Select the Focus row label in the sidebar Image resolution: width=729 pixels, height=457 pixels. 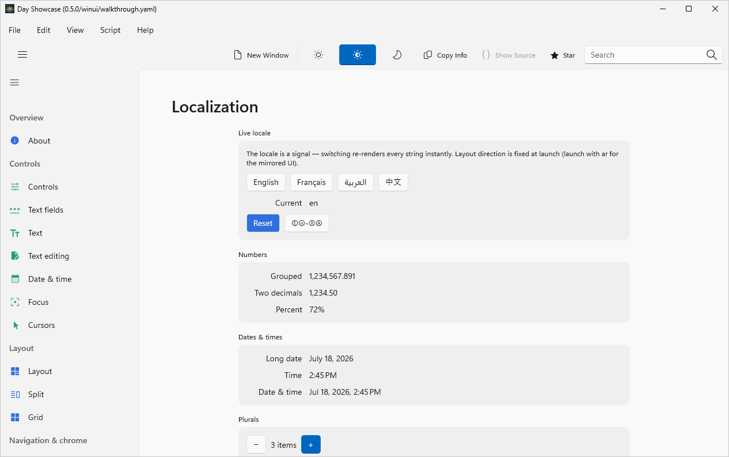(39, 302)
